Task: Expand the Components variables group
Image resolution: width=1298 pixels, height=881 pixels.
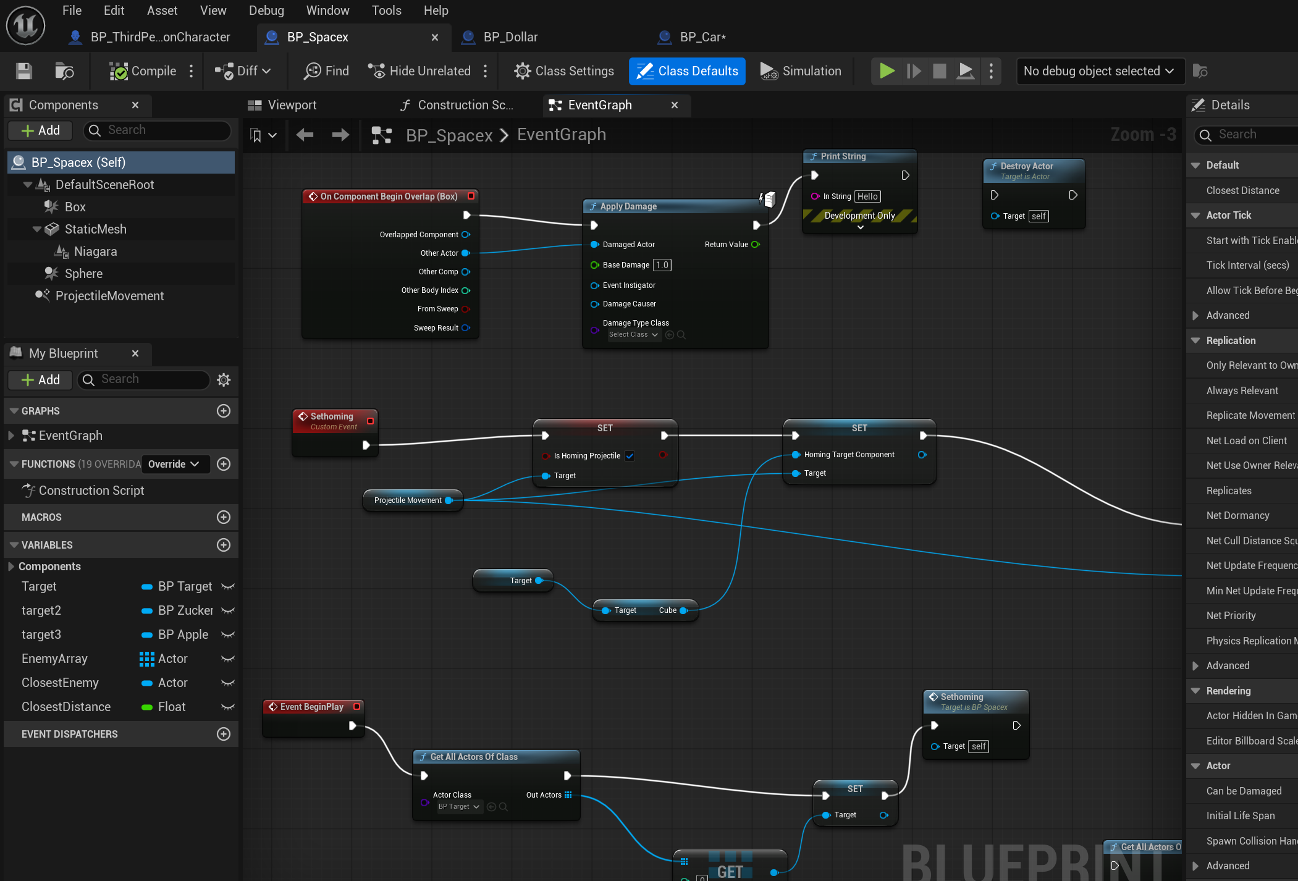Action: click(11, 567)
